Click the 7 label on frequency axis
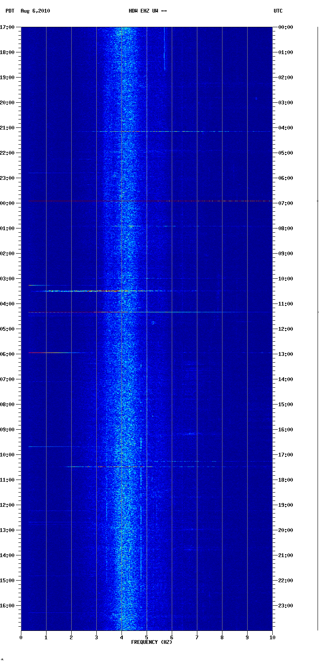Viewport: 336px width, 664px height. pyautogui.click(x=197, y=638)
